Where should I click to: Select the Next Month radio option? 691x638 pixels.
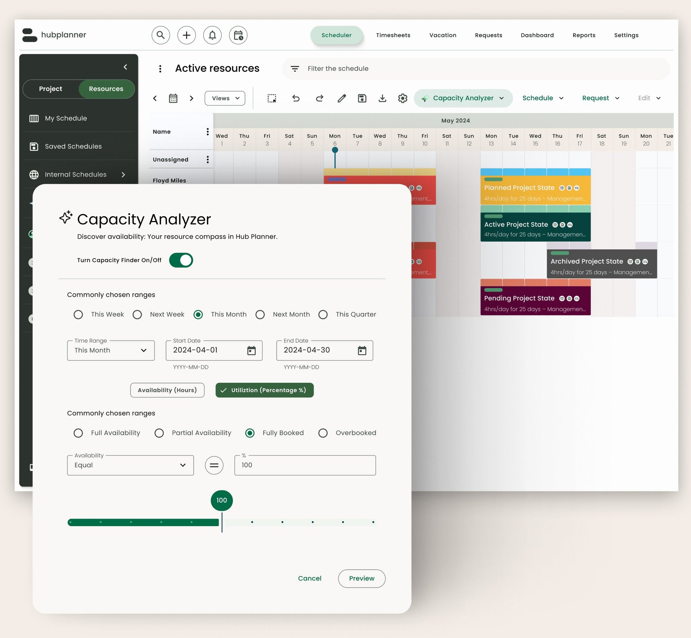coord(260,314)
